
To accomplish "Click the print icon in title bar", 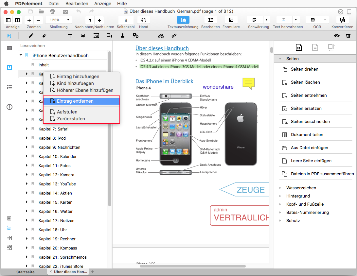I will (52, 11).
